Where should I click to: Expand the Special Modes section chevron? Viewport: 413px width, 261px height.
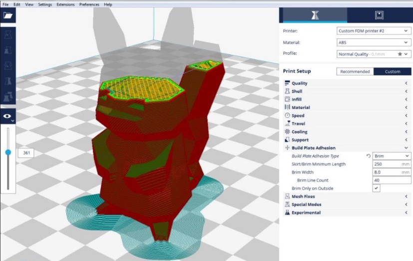(x=406, y=204)
